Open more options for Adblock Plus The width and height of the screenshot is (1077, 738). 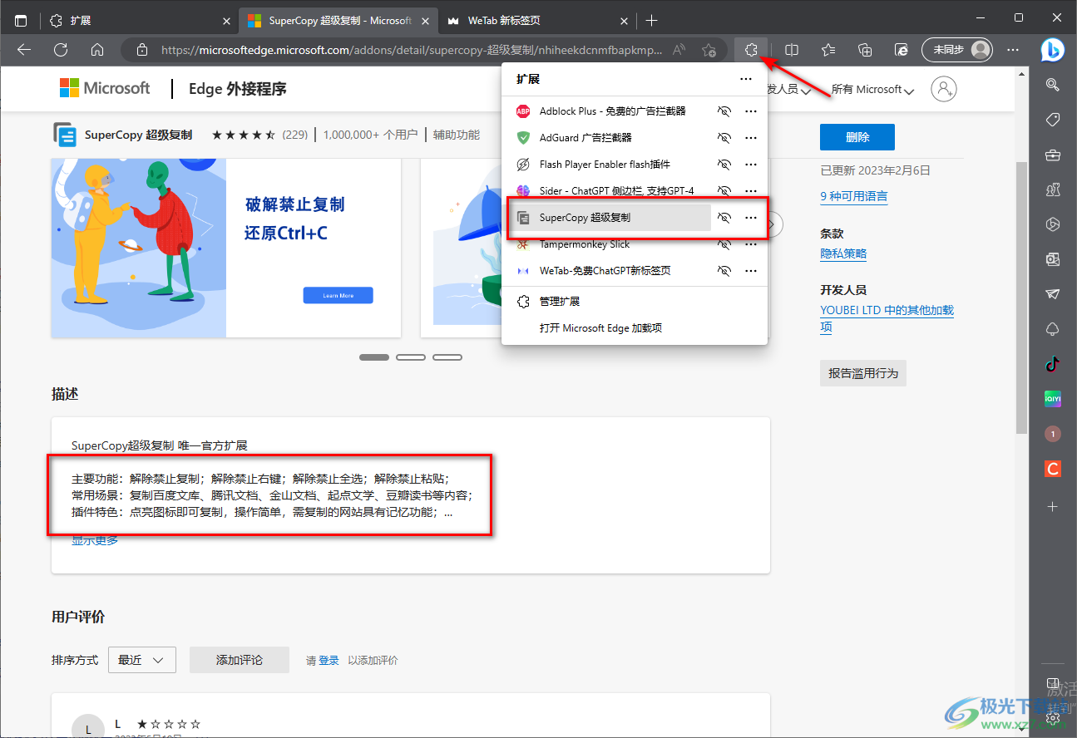click(x=751, y=111)
